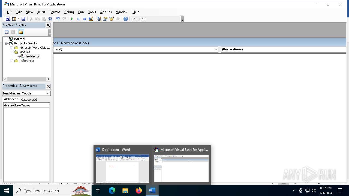
Task: Expand the Normal project node
Action: (x=6, y=39)
